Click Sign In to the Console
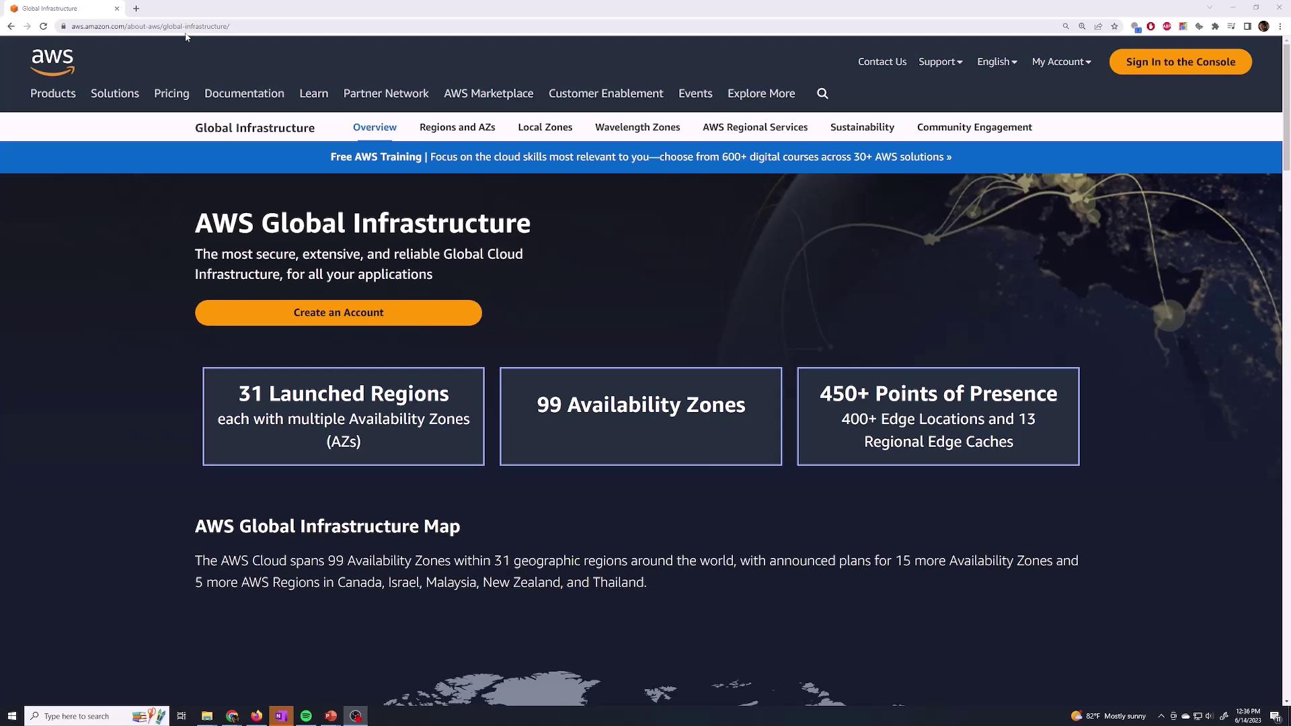The width and height of the screenshot is (1291, 726). pos(1180,62)
